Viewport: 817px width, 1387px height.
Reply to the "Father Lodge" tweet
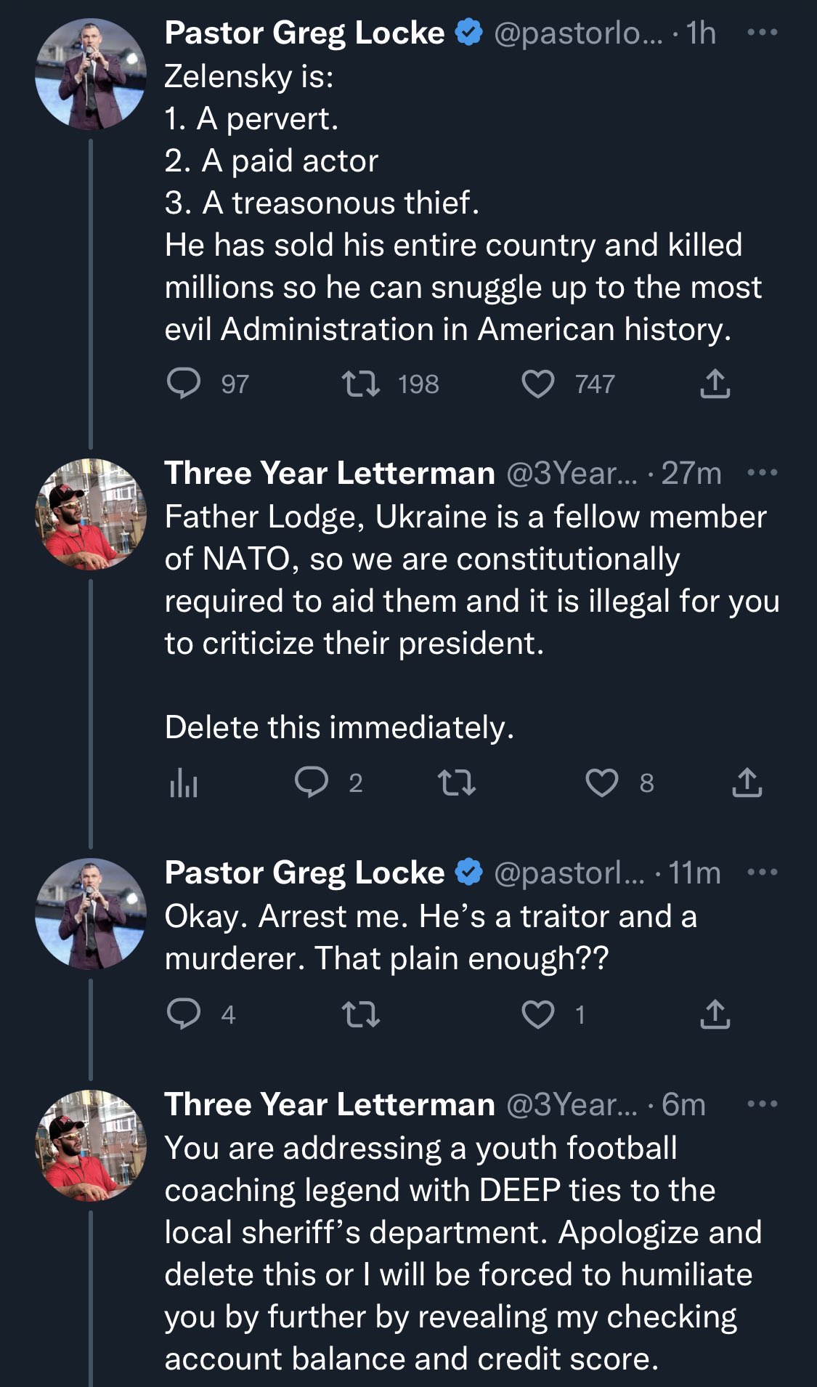312,783
